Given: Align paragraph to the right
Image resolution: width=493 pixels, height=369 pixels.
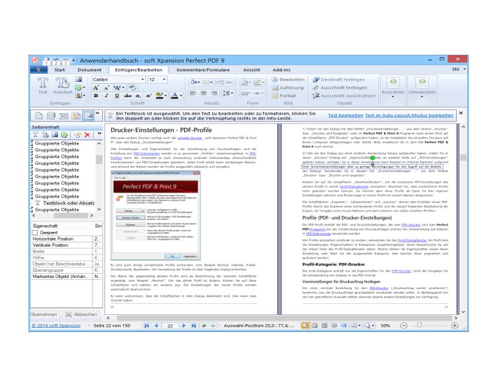Looking at the screenshot, I should 214,93.
